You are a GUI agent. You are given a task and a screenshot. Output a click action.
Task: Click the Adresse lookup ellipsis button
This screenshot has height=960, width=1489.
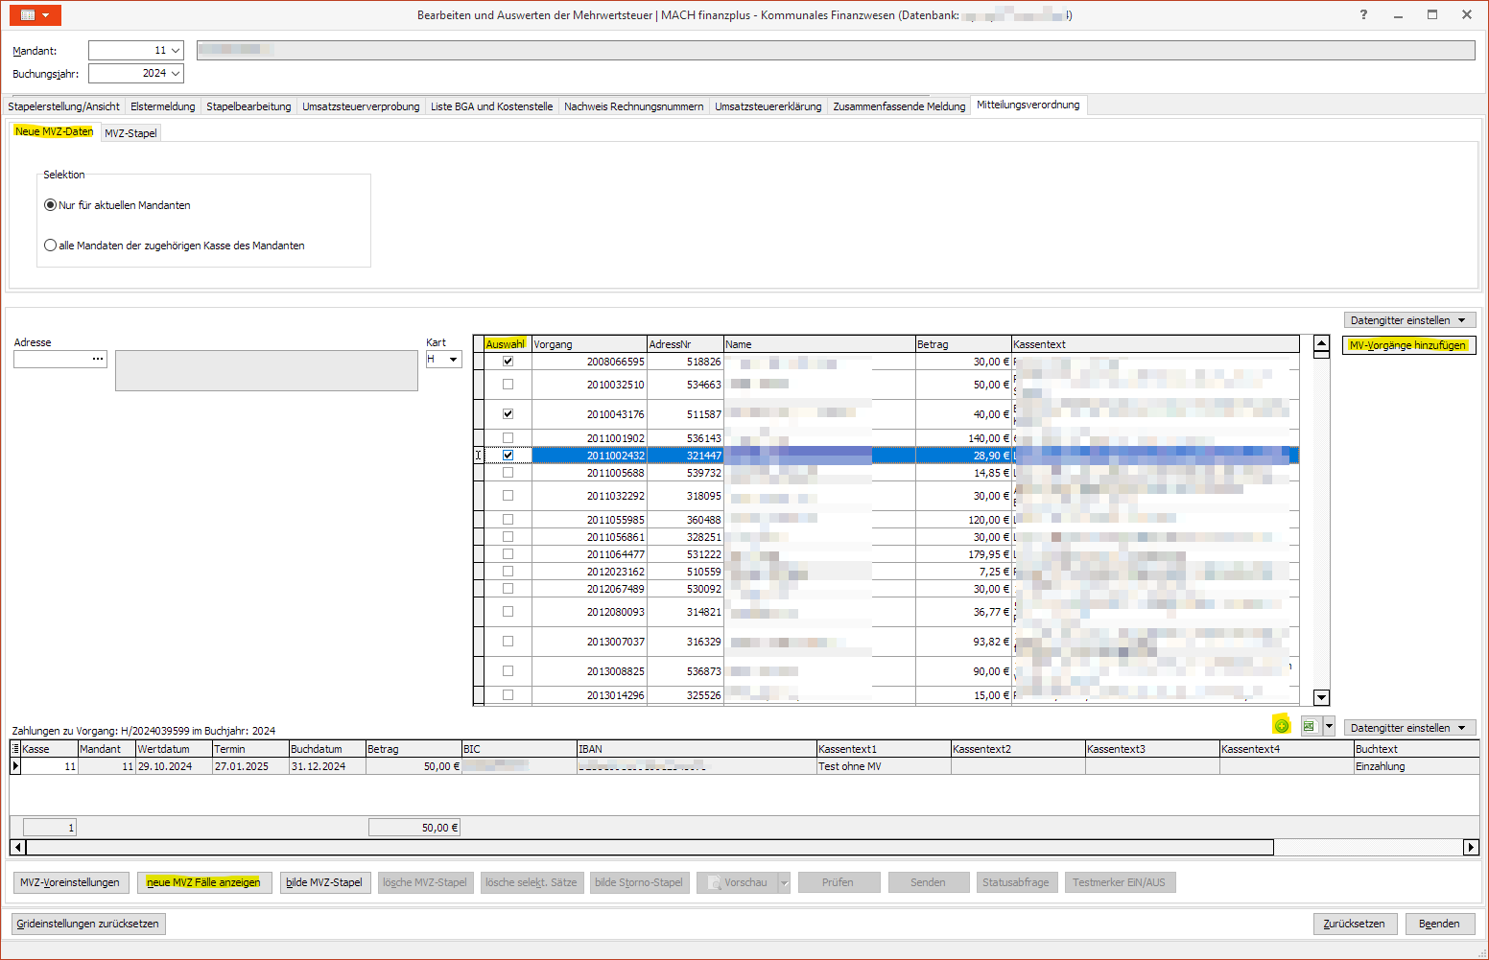click(98, 359)
